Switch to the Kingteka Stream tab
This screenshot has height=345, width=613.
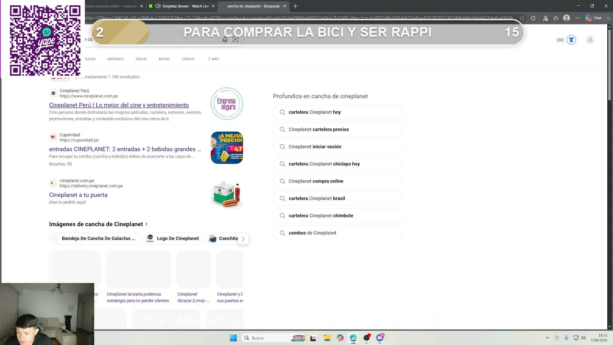(182, 6)
